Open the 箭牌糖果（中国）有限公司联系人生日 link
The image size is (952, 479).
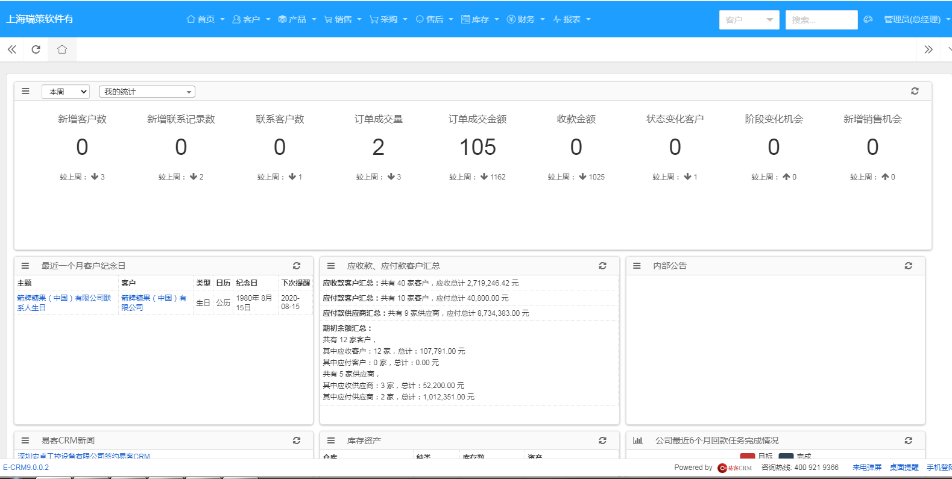point(64,302)
